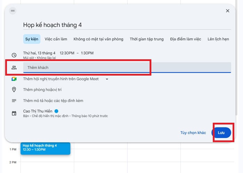
Task: Close the event creation dialog
Action: 228,11
